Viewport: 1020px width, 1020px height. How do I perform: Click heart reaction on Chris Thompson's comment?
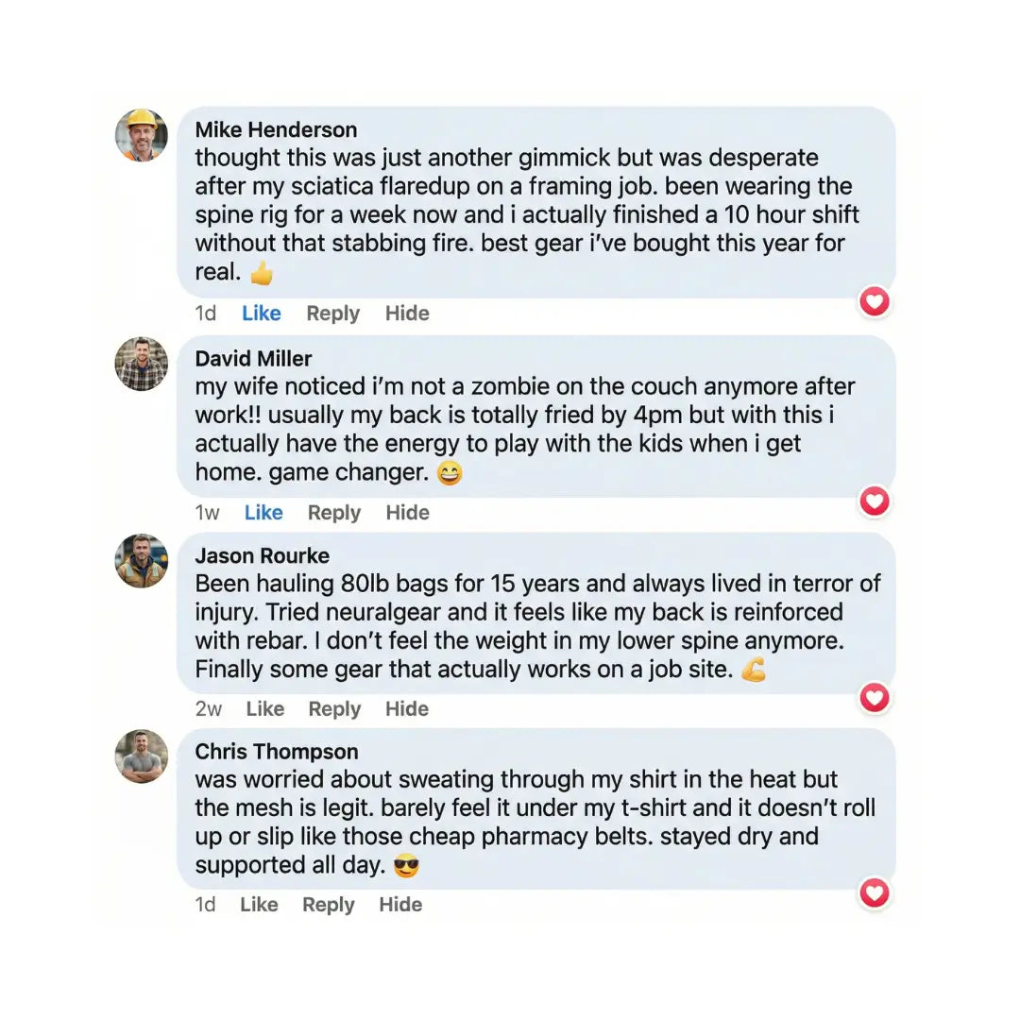point(875,892)
